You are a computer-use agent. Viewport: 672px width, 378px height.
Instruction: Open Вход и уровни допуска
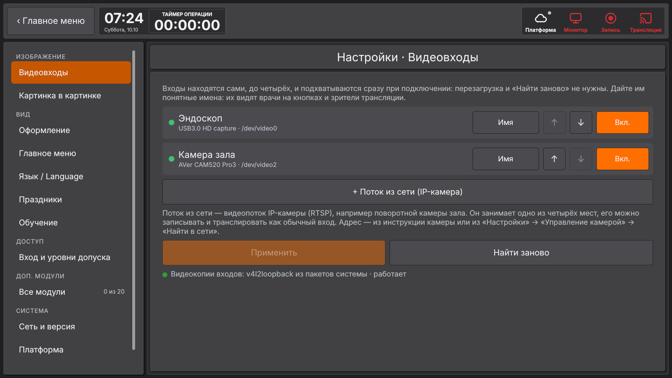[x=71, y=257]
